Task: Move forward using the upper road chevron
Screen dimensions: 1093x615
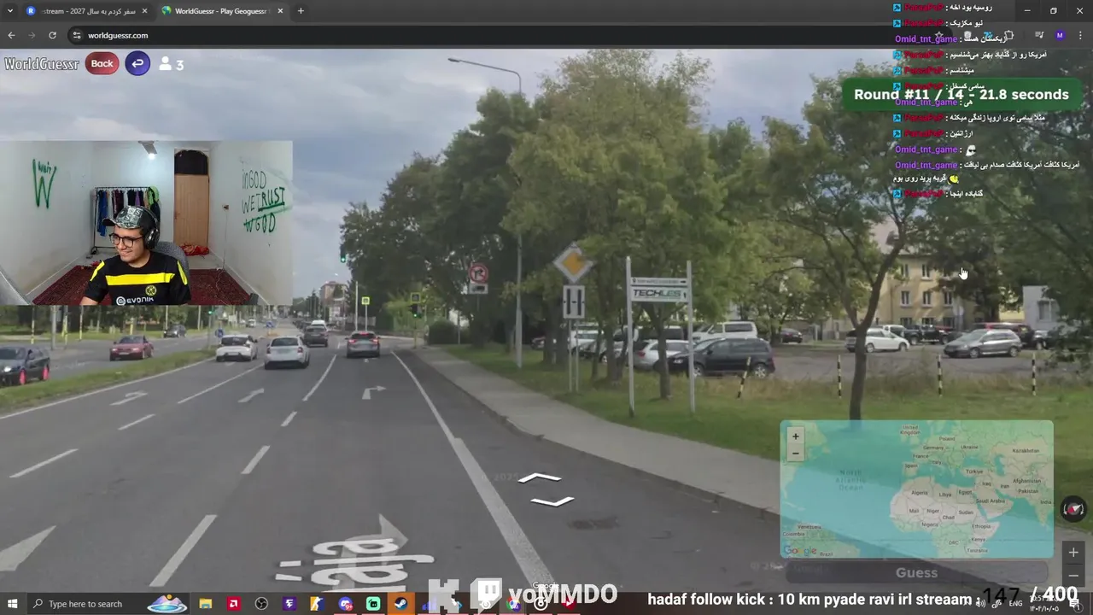Action: 540,478
